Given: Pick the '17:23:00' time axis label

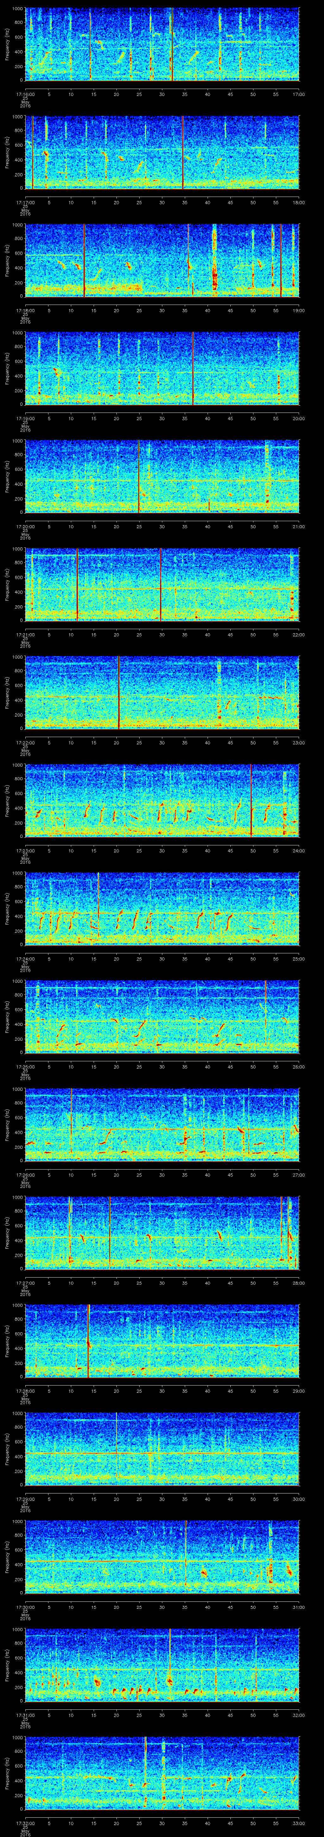Looking at the screenshot, I should tap(25, 851).
